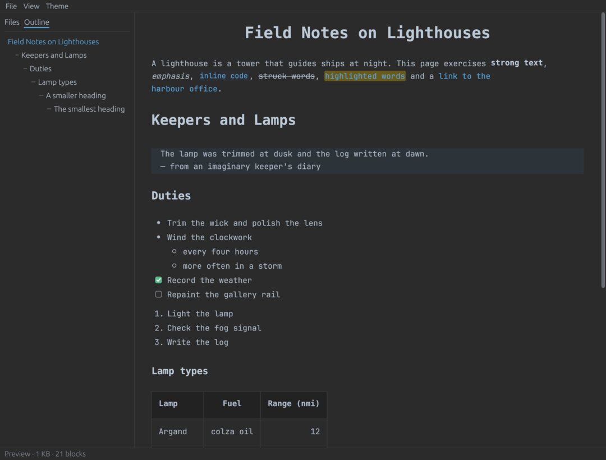606x460 pixels.
Task: Check the Repaint the gallery rail checkbox
Action: [158, 295]
